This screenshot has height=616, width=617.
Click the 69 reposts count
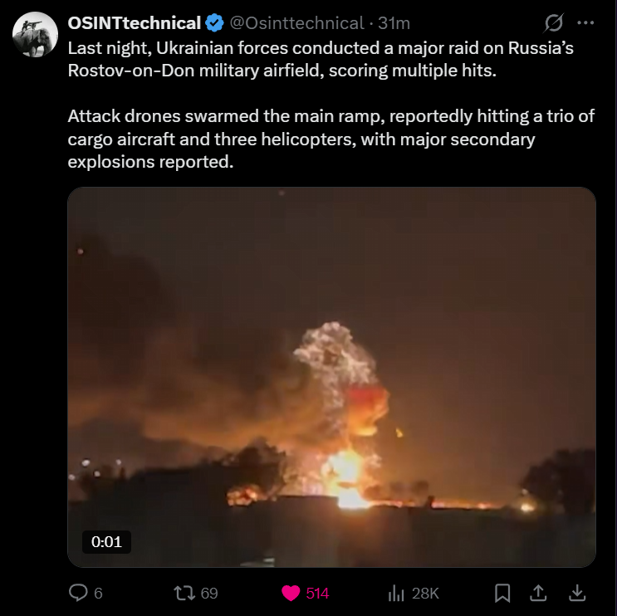pyautogui.click(x=209, y=594)
